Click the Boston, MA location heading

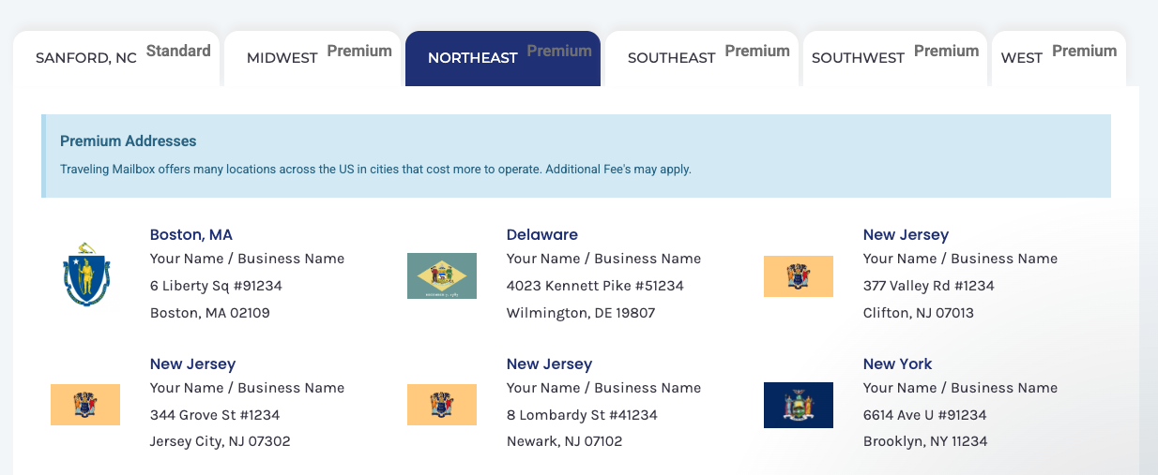pyautogui.click(x=191, y=234)
